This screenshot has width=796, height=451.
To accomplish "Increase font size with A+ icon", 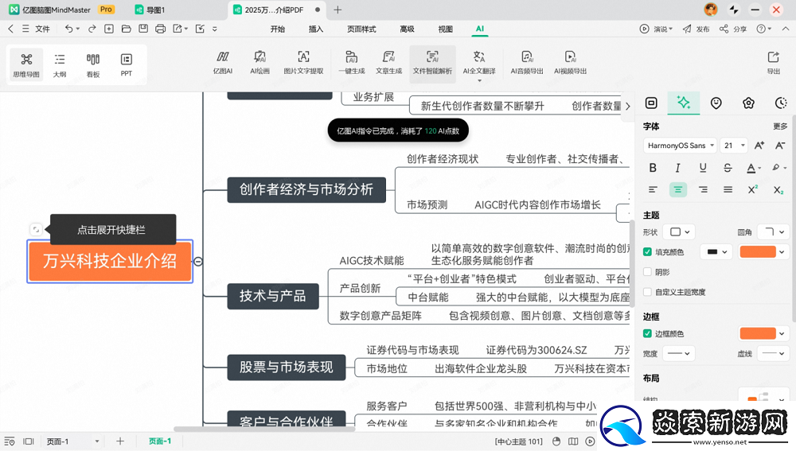I will tap(759, 146).
